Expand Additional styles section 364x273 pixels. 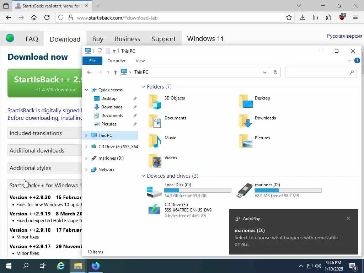point(45,168)
